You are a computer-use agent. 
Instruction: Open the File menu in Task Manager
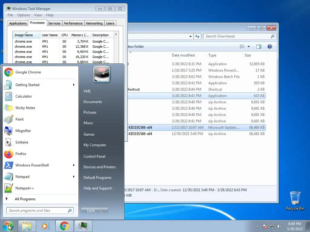[x=10, y=15]
